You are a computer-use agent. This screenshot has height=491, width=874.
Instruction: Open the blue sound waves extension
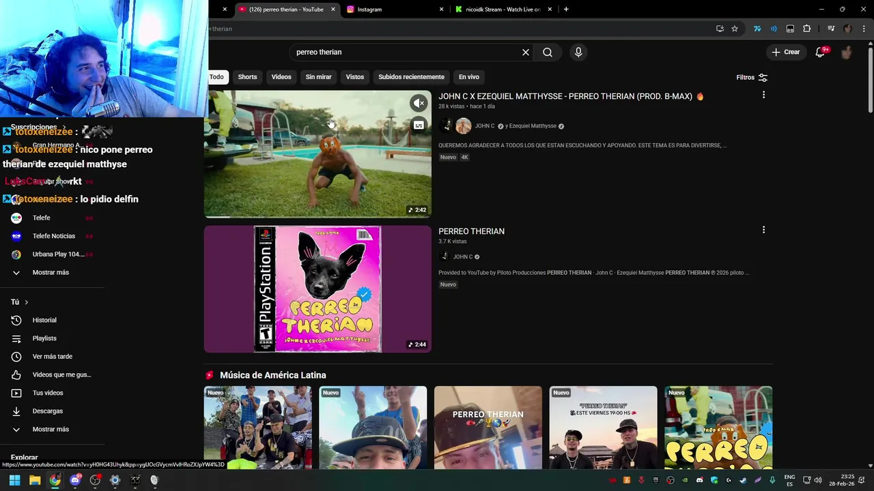(774, 29)
